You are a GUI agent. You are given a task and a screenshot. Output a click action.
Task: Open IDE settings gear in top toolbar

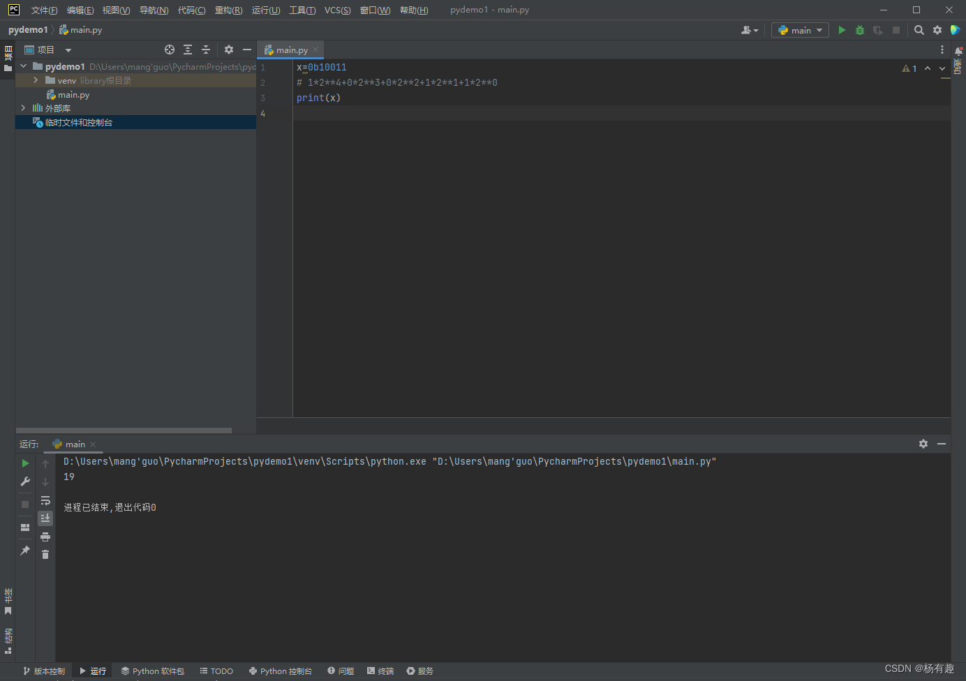937,30
